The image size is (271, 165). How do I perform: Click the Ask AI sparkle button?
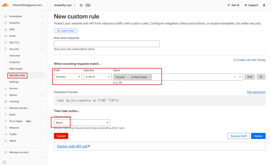(233, 5)
